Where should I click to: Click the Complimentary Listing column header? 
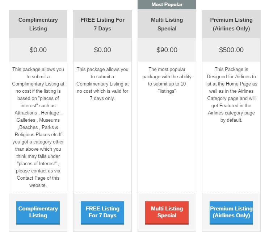(x=38, y=24)
